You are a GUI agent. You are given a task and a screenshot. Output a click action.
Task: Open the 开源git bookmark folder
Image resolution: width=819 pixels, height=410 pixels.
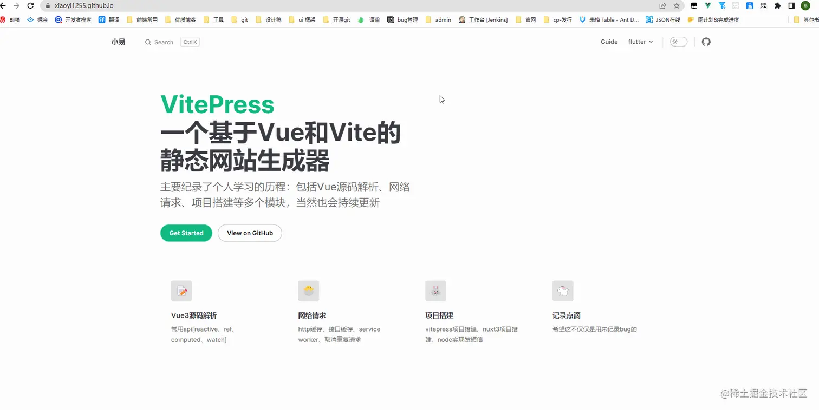pos(337,19)
